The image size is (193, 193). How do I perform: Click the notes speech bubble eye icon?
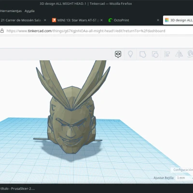click(118, 55)
